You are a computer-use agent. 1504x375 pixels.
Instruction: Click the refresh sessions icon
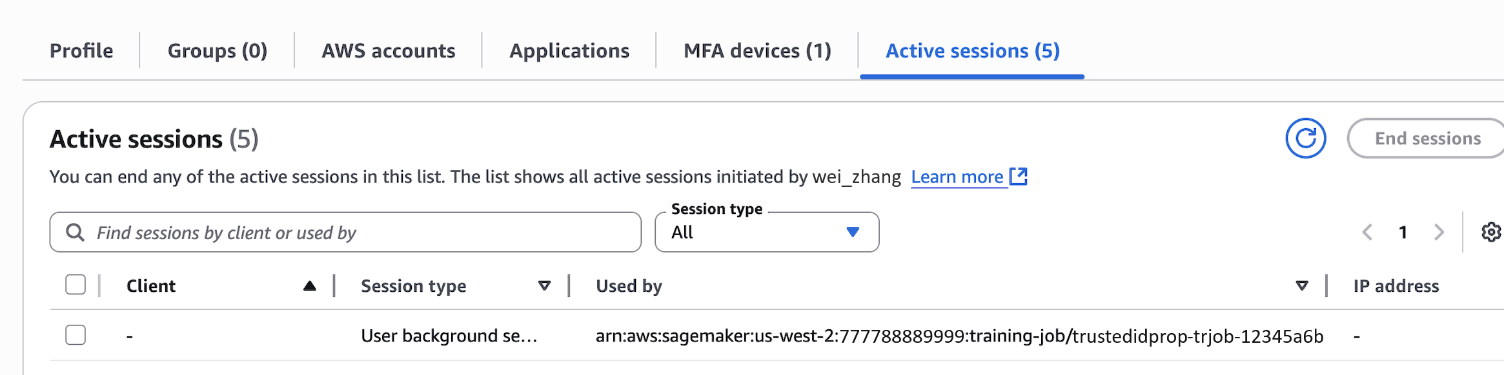1305,138
